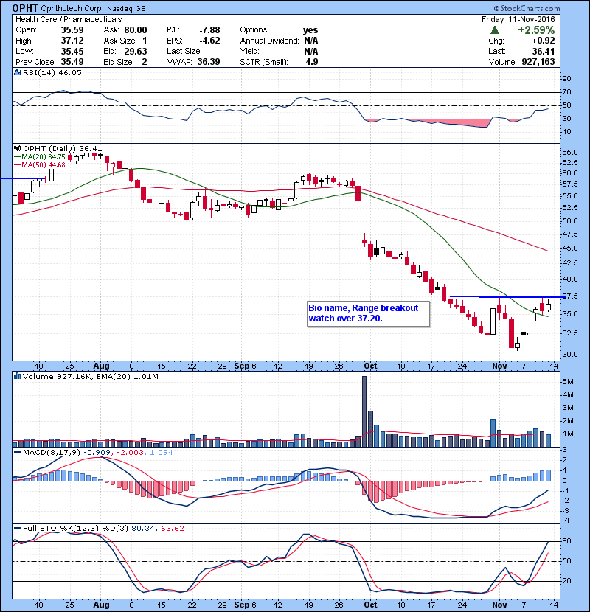Click the Full STO %D value 63.62
The height and width of the screenshot is (612, 590).
pos(172,528)
